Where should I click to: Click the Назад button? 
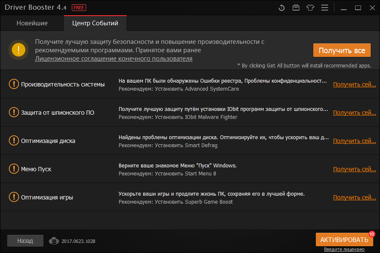click(25, 241)
